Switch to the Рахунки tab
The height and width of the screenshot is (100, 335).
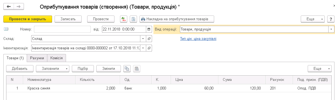pyautogui.click(x=37, y=58)
